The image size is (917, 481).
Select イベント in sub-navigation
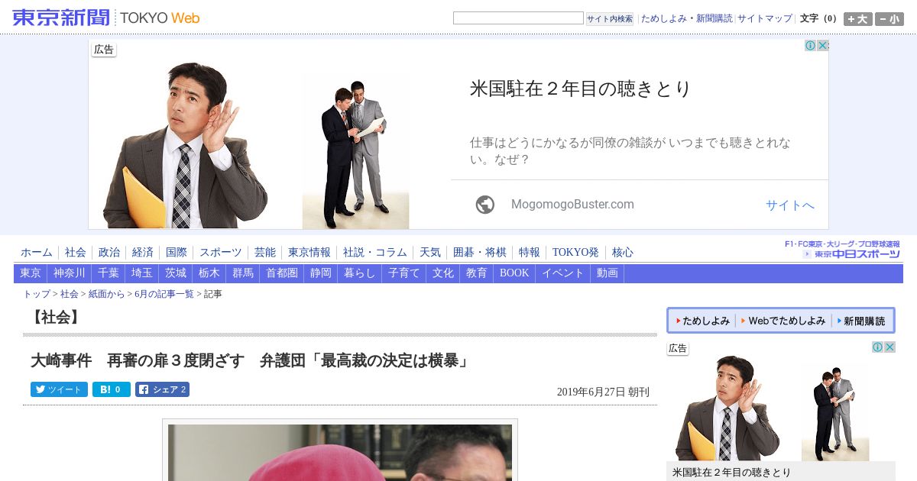click(563, 273)
